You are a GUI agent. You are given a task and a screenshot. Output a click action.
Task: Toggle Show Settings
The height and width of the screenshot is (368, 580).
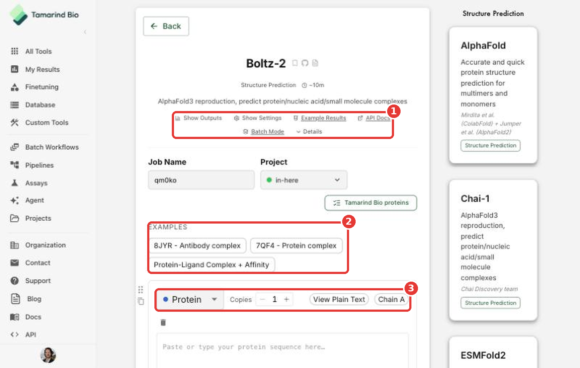tap(258, 118)
